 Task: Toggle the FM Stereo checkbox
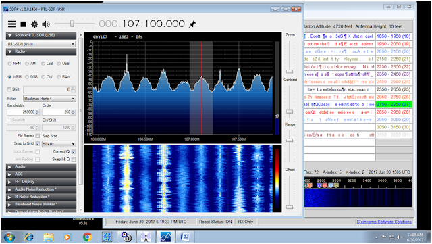coord(38,136)
